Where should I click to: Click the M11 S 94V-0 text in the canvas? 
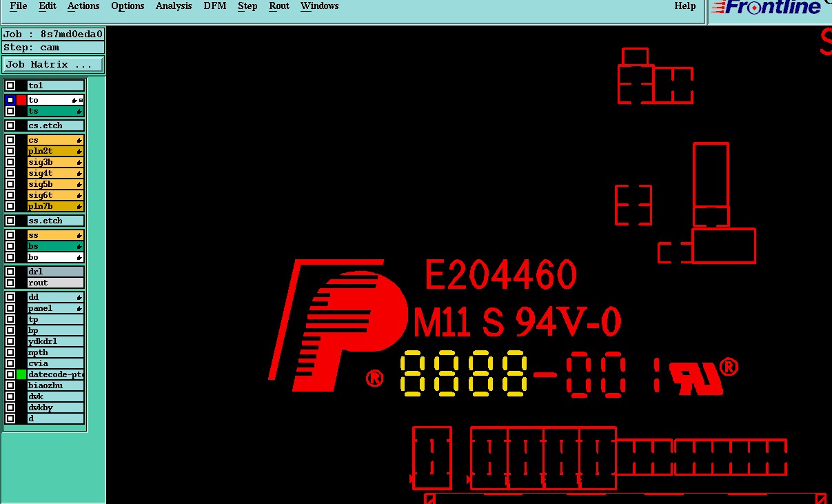(518, 321)
